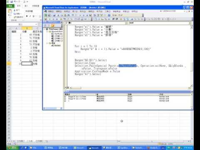The height and width of the screenshot is (150, 200).
Task: Select column B header in Excel
Action: tap(27, 28)
